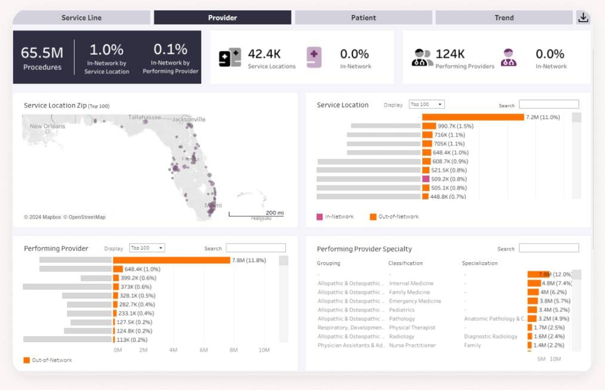
Task: Click the Nurse Practitioner classification row
Action: (412, 345)
